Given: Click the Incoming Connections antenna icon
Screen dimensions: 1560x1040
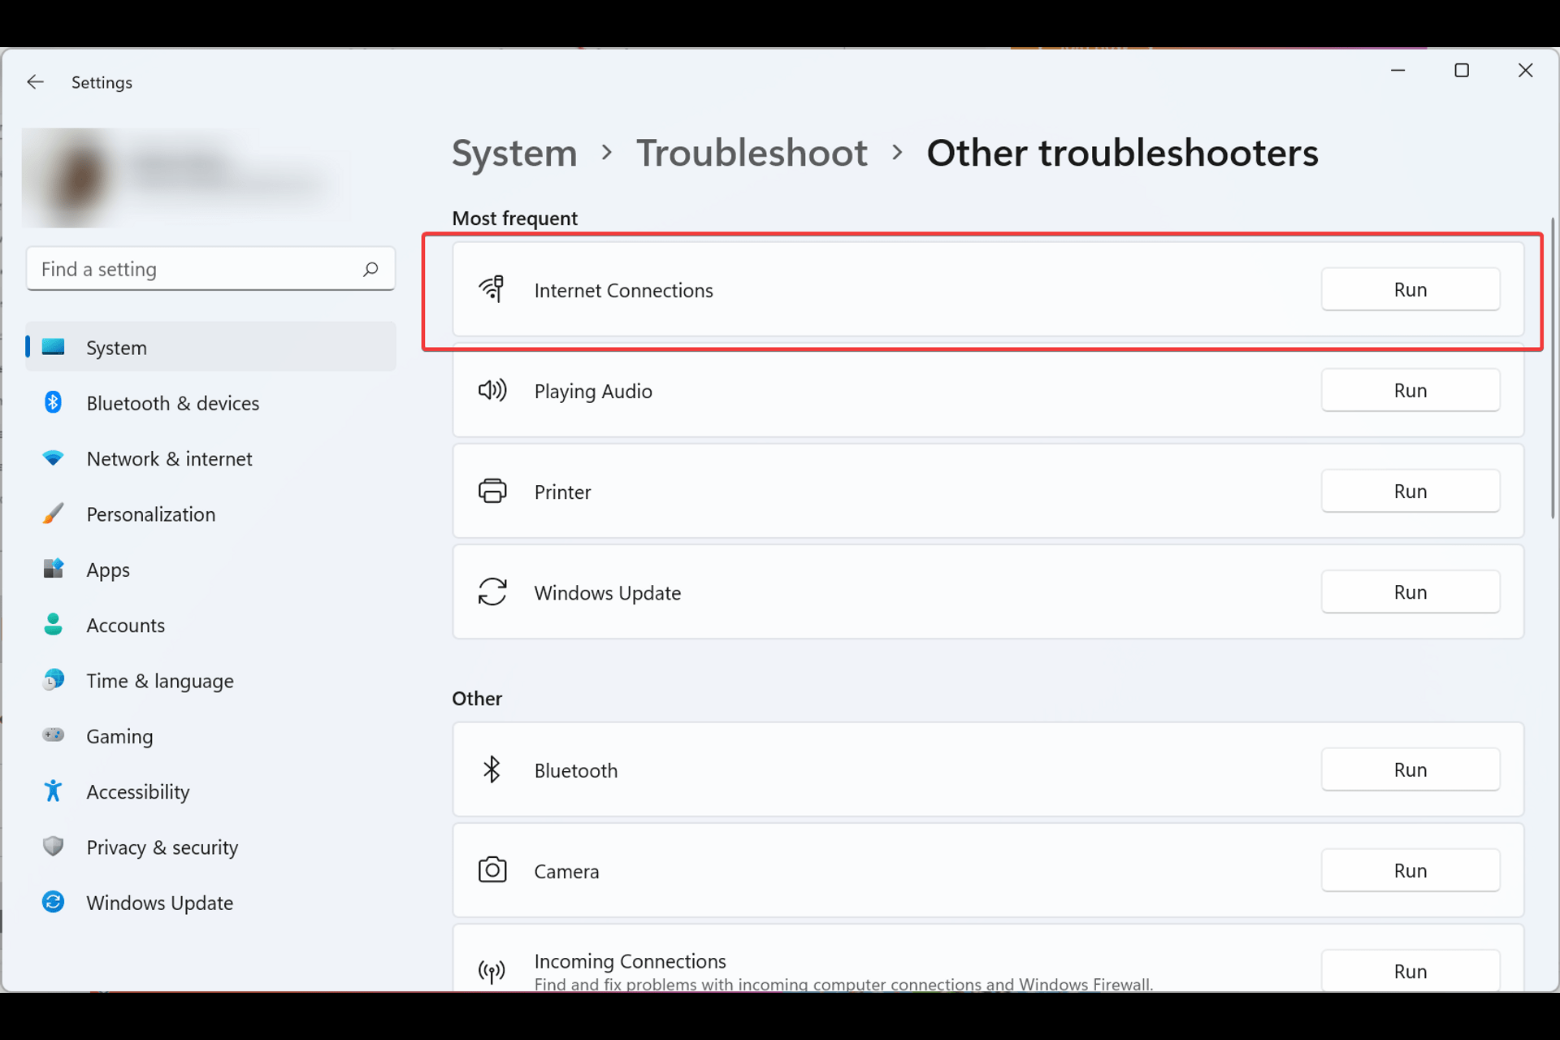Looking at the screenshot, I should 492,971.
